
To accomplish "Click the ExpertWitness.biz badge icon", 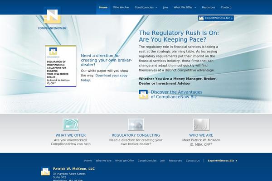I will click(201, 18).
